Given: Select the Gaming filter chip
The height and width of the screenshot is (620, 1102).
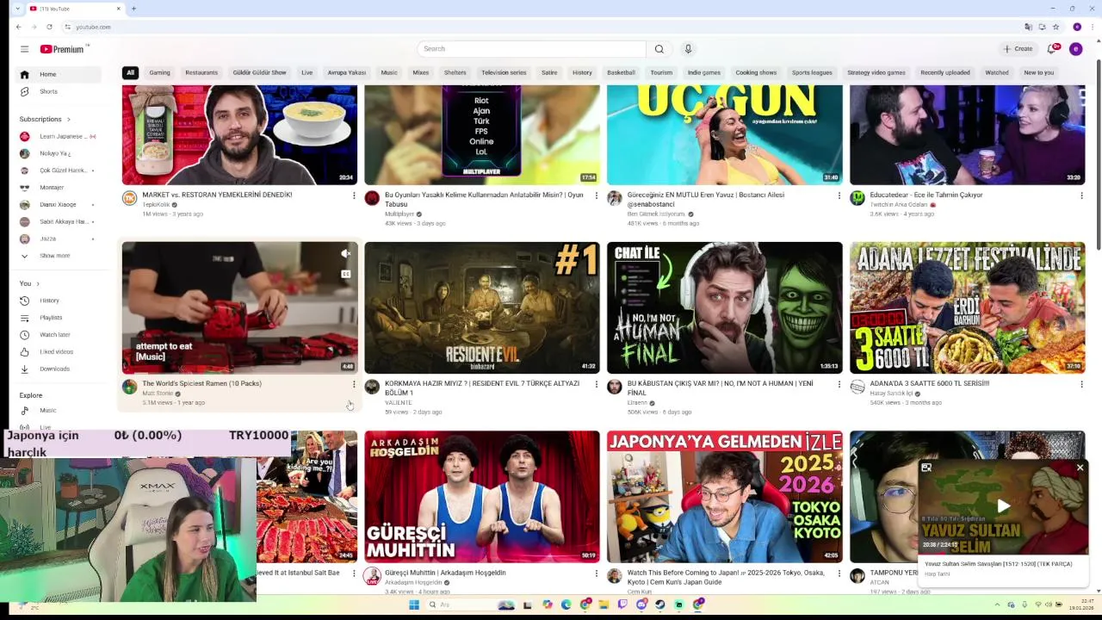Looking at the screenshot, I should pyautogui.click(x=159, y=72).
